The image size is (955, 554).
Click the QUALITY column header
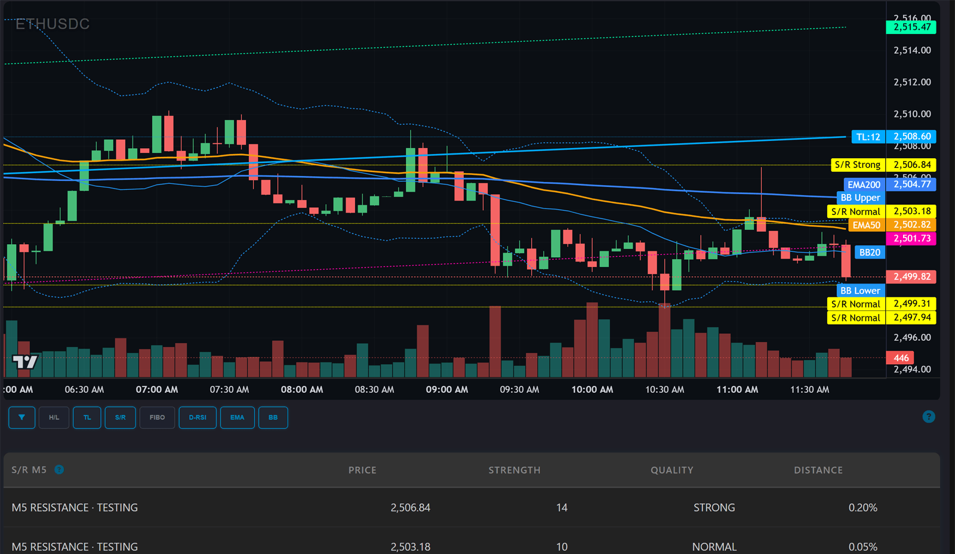672,470
